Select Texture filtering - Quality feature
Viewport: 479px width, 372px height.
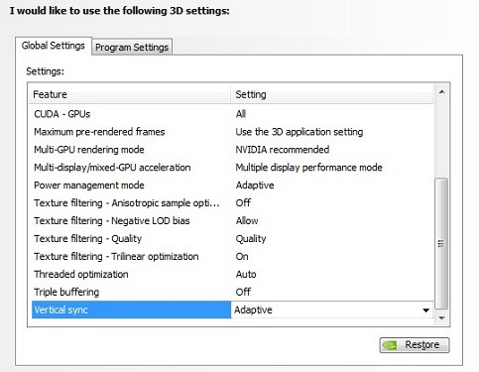tap(87, 239)
